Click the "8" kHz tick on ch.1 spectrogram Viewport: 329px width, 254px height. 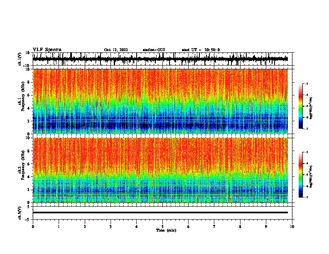(x=29, y=82)
